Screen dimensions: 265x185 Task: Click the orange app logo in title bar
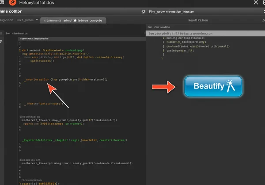[12, 2]
